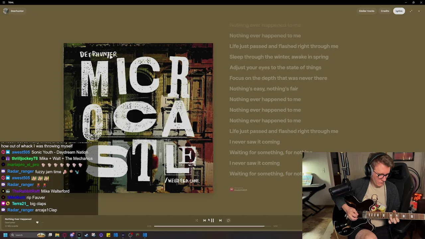Restore down the TIDAL window

coord(413,2)
